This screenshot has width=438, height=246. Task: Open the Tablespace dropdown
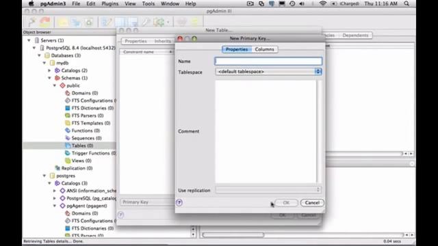[268, 72]
